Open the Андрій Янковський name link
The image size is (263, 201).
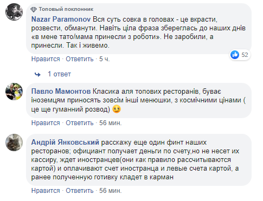(x=65, y=142)
